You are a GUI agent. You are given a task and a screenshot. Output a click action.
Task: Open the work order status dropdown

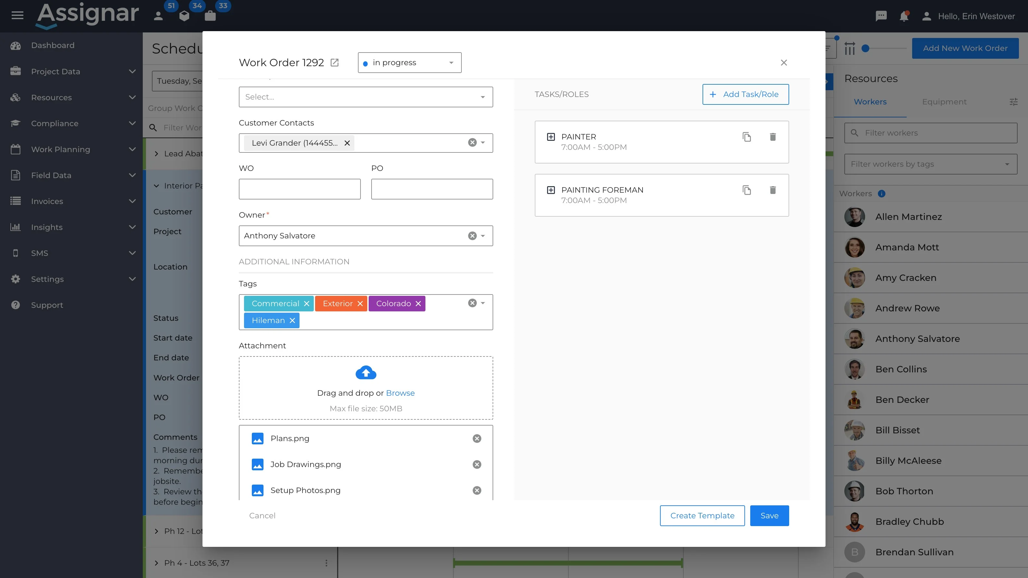coord(410,63)
